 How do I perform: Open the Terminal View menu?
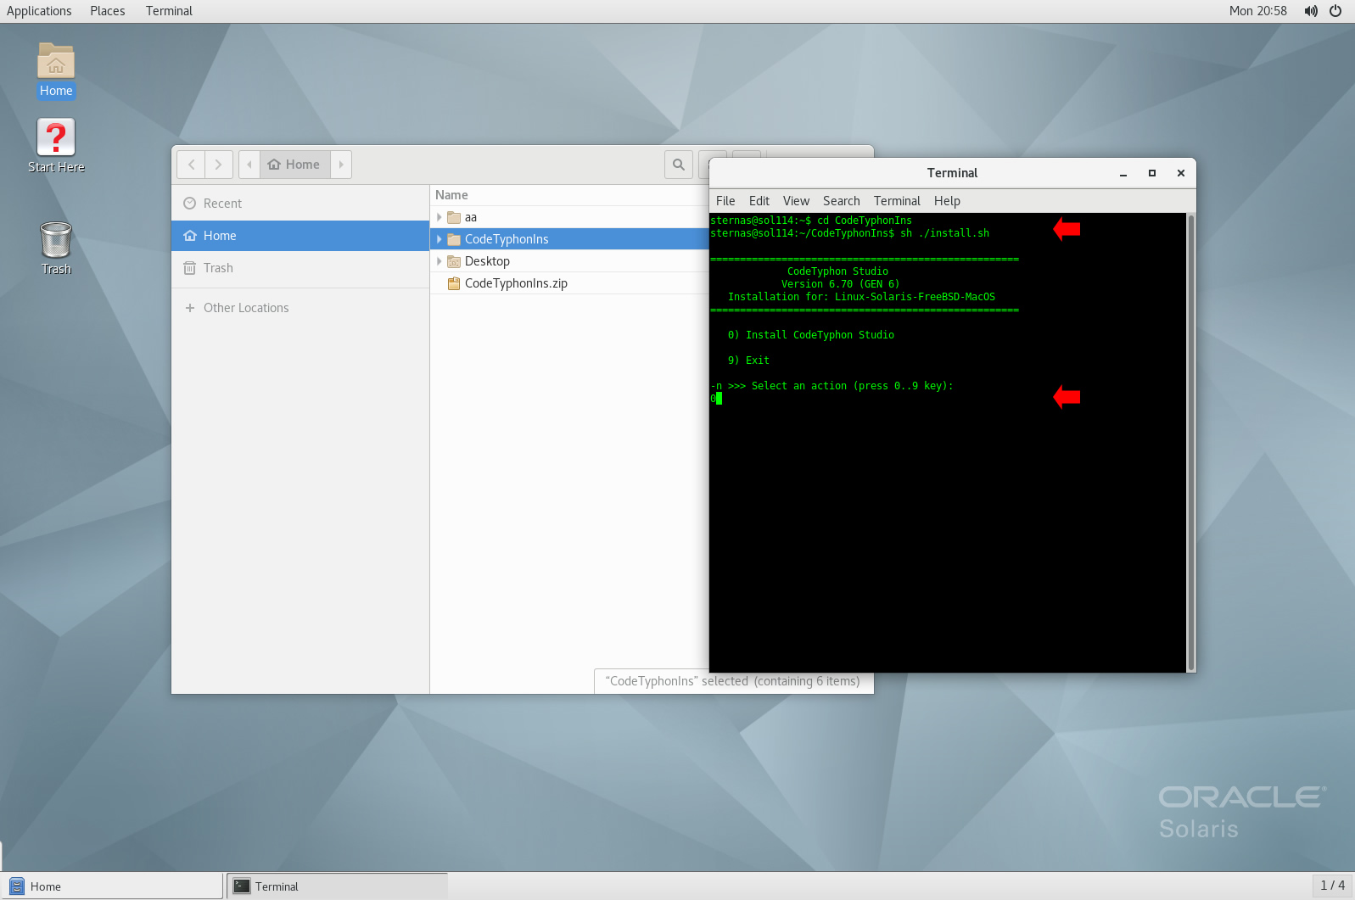click(x=796, y=201)
